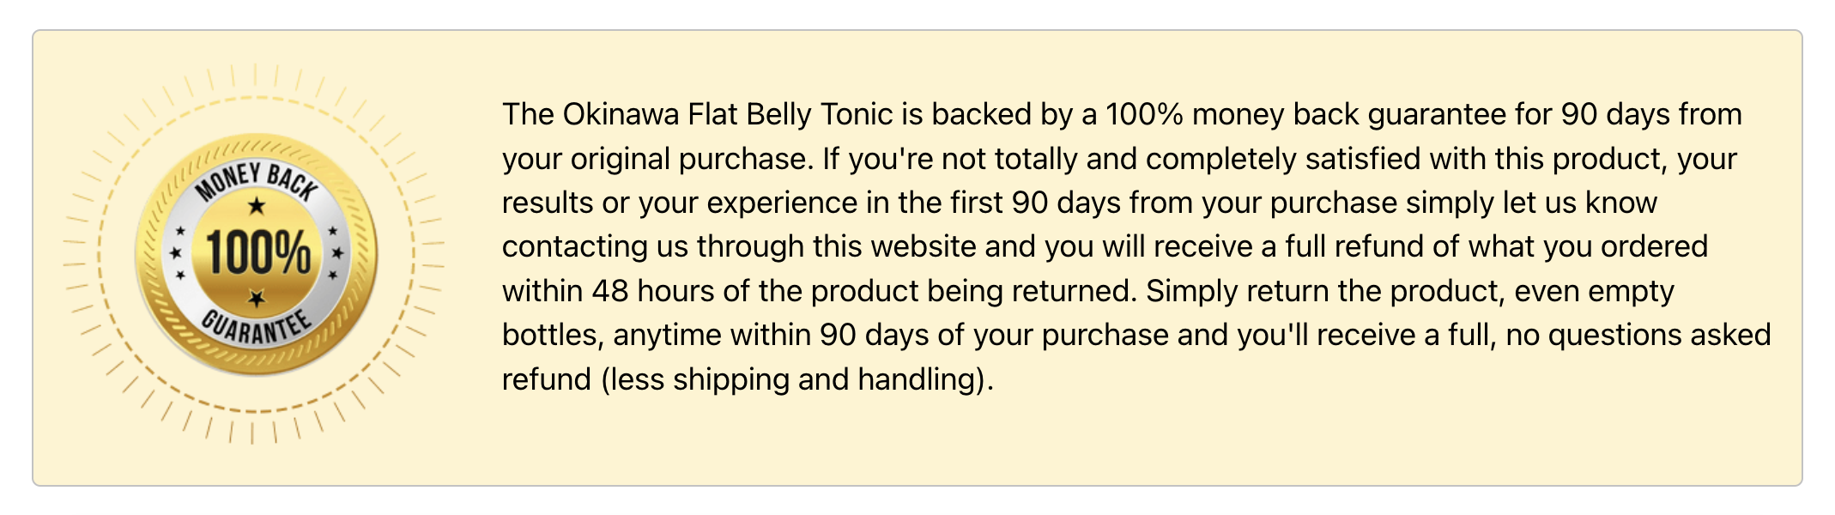The height and width of the screenshot is (515, 1835).
Task: Click the "GUARANTEE" arc text on badge
Action: (256, 327)
